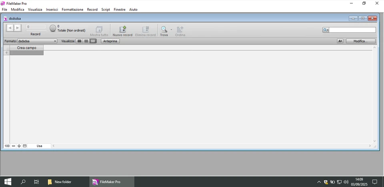Click FileMaker Pro taskbar button
Viewport: 384px width, 187px height.
(112, 182)
